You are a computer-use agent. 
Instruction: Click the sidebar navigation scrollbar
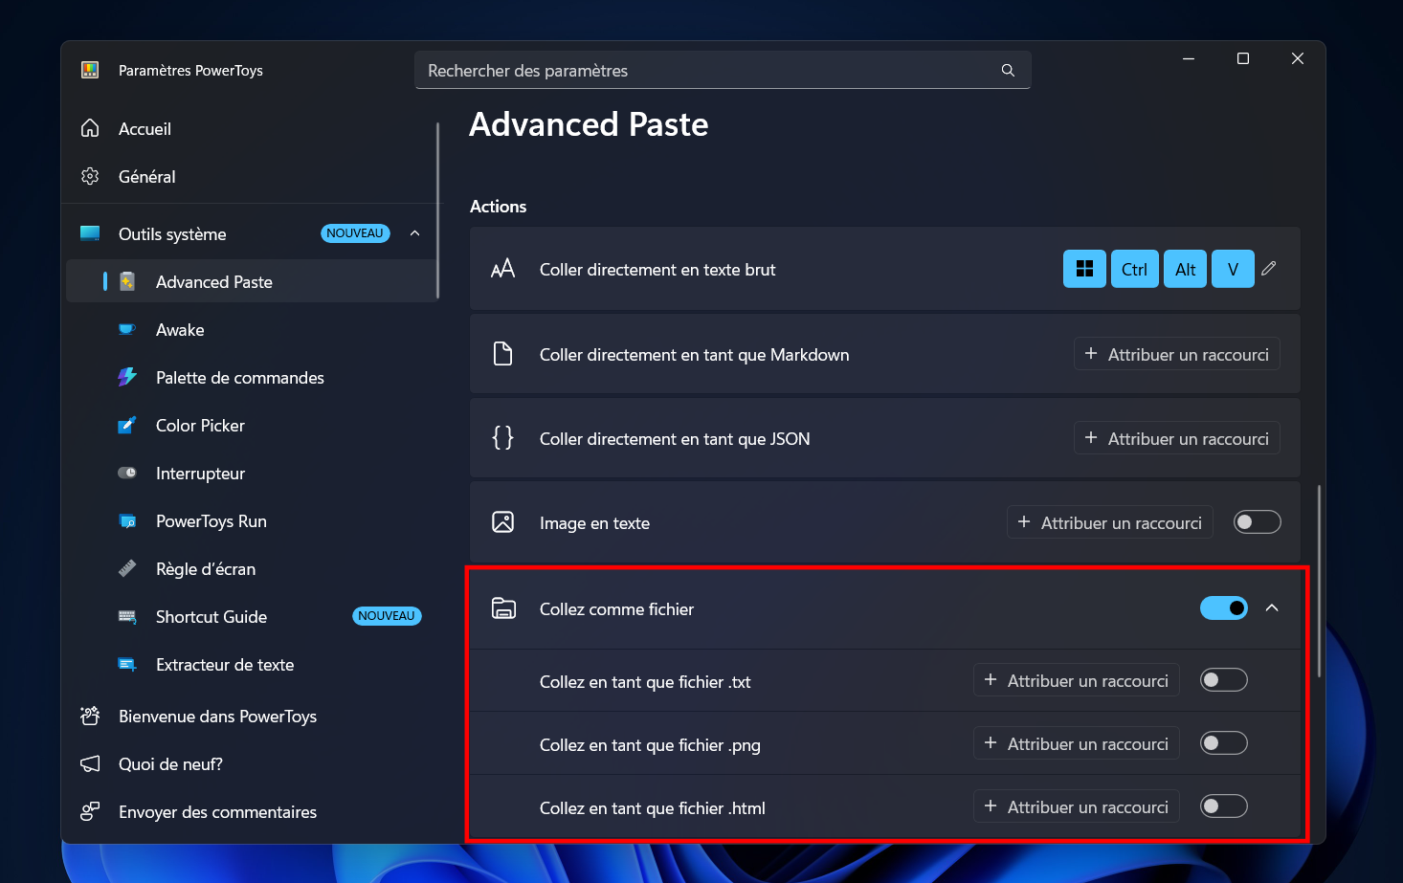[x=438, y=210]
